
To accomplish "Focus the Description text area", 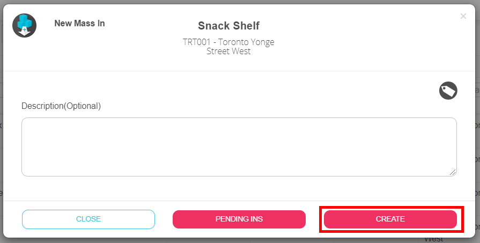I will click(x=239, y=147).
